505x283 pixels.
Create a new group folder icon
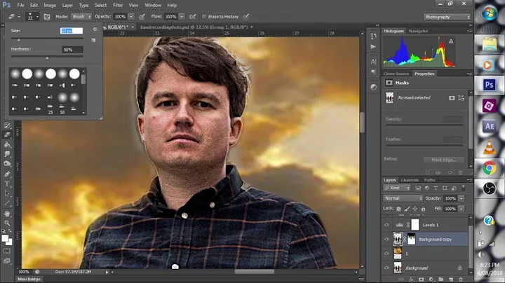[x=441, y=279]
